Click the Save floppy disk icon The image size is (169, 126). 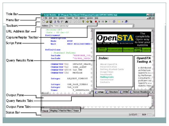[x=51, y=22]
